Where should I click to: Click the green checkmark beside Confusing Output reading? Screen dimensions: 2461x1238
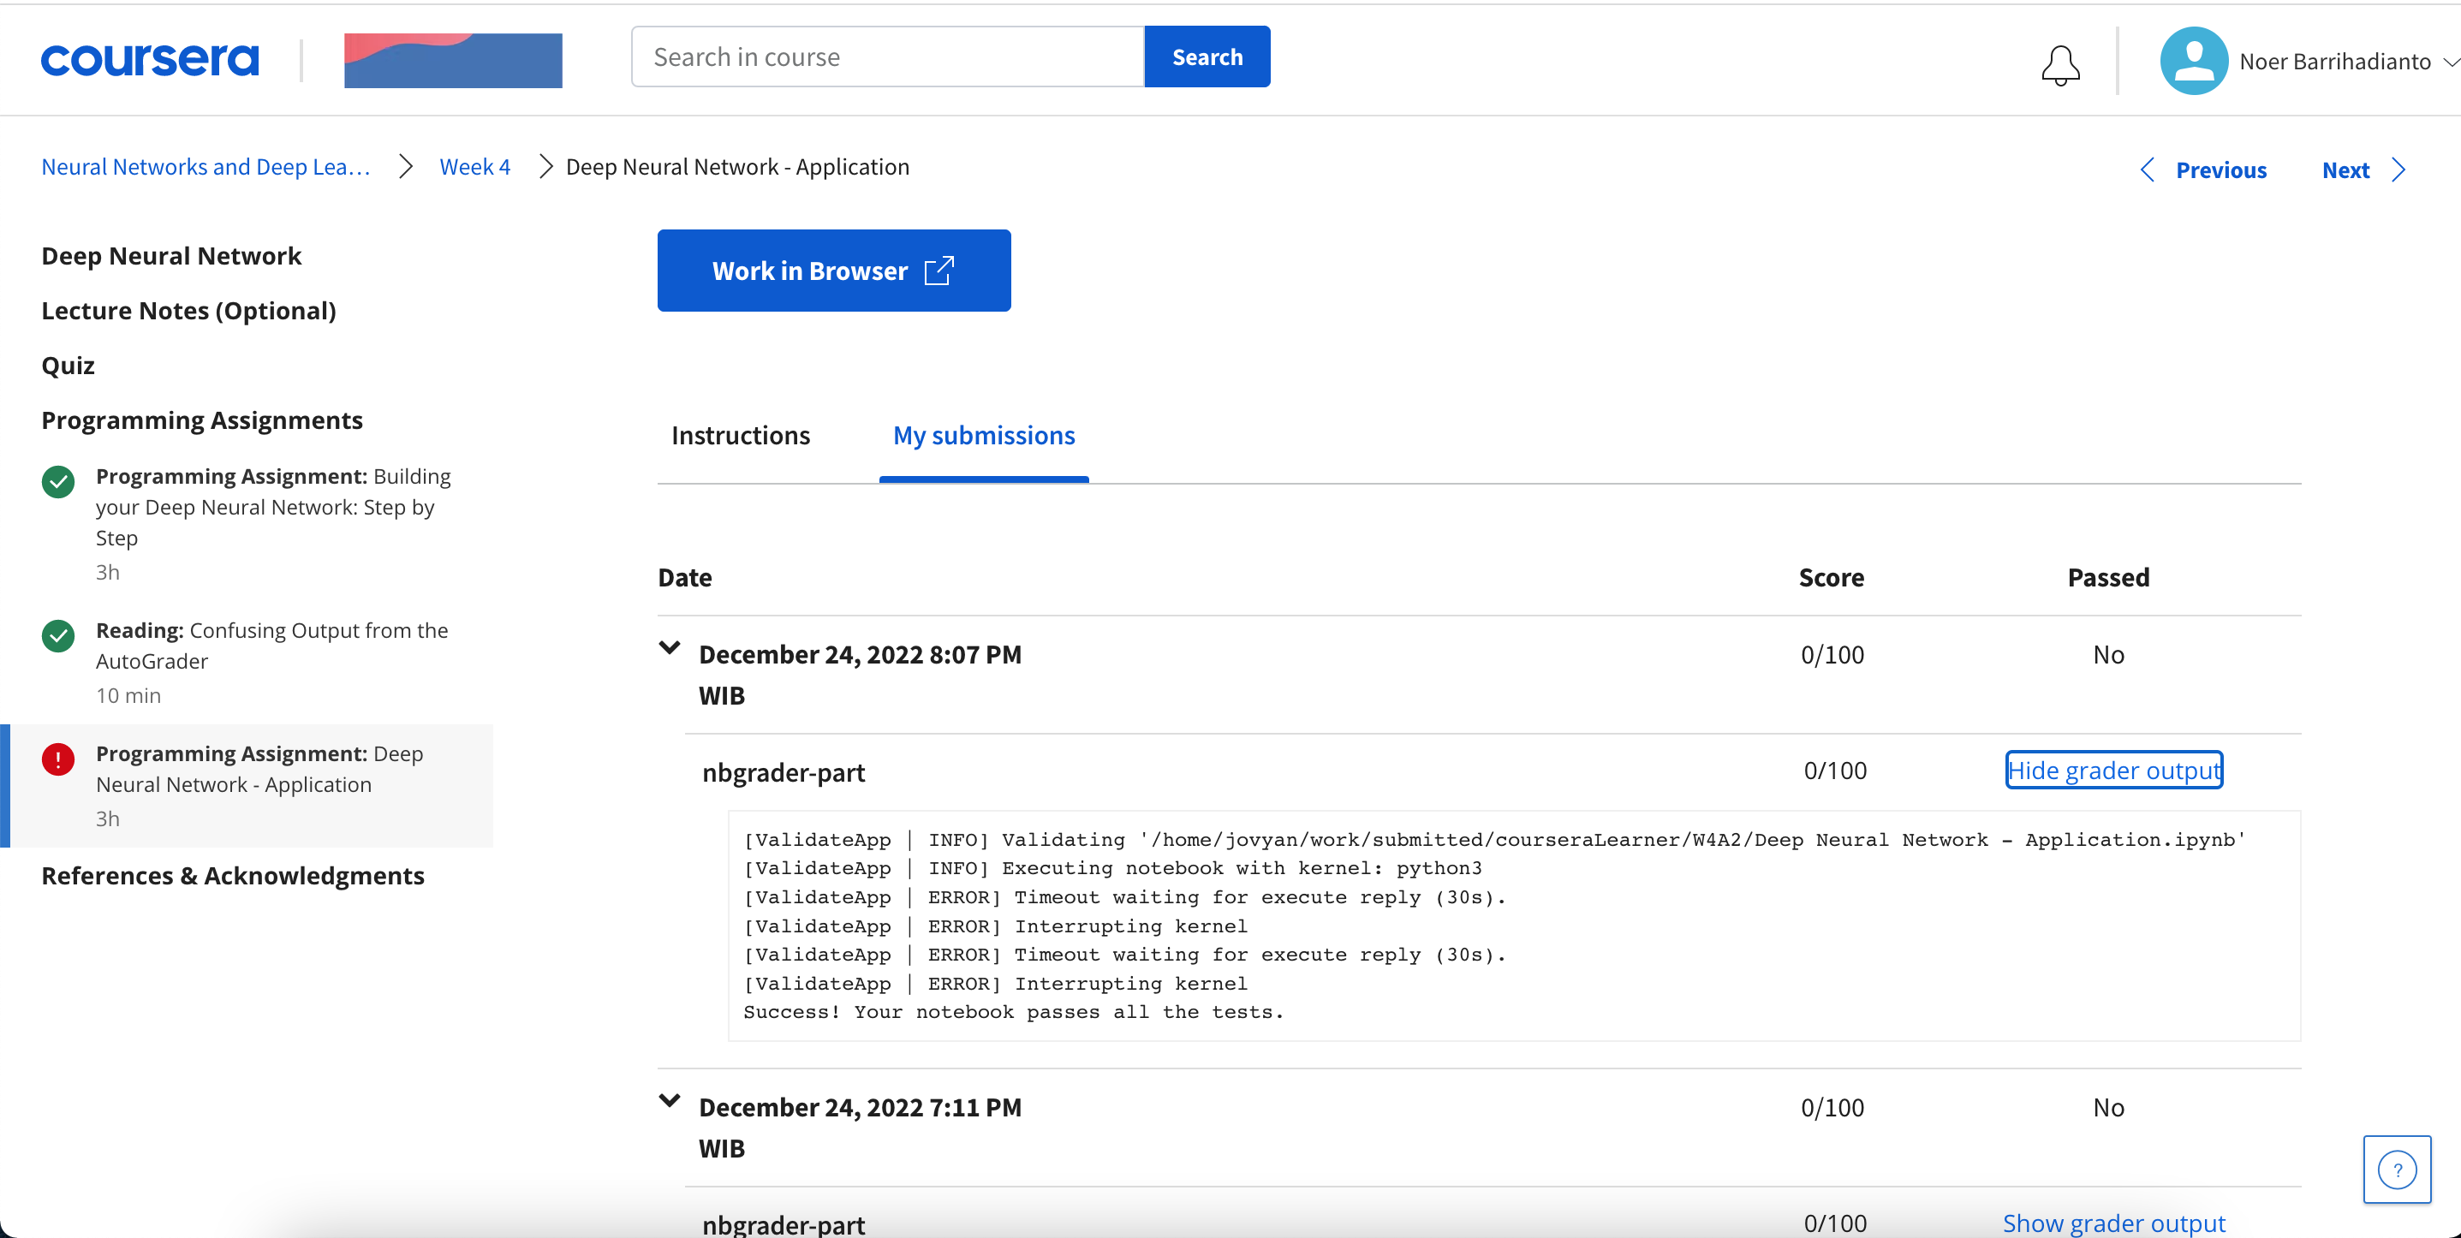[x=58, y=635]
